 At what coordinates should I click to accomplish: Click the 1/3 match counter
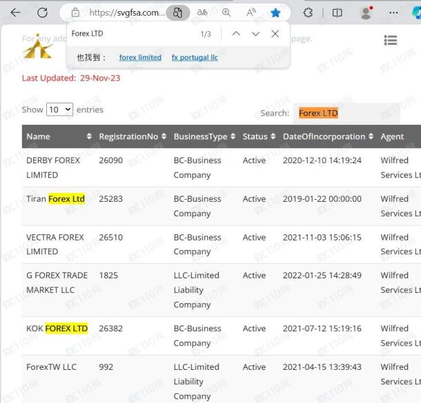click(206, 34)
